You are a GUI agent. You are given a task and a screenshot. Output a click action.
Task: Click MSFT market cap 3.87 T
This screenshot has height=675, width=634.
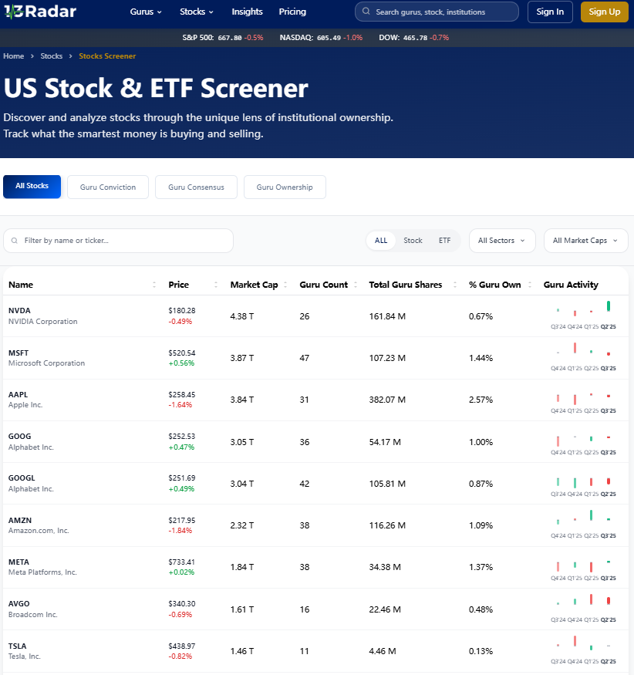[x=242, y=358]
